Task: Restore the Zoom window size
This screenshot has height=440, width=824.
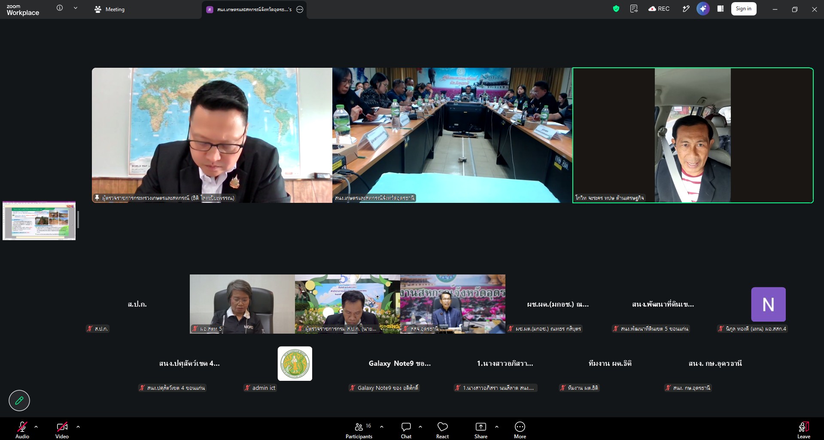Action: pos(795,9)
